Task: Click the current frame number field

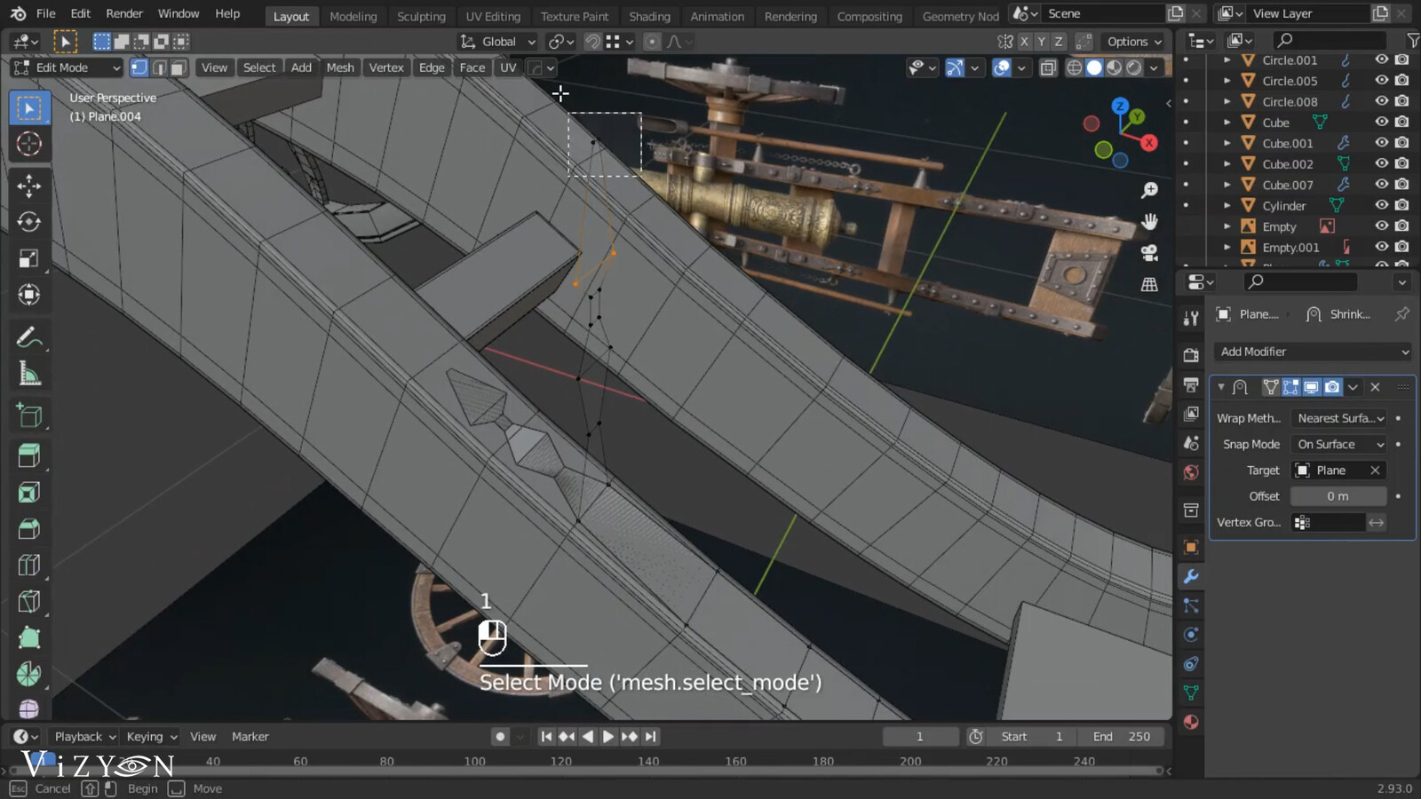Action: coord(920,737)
